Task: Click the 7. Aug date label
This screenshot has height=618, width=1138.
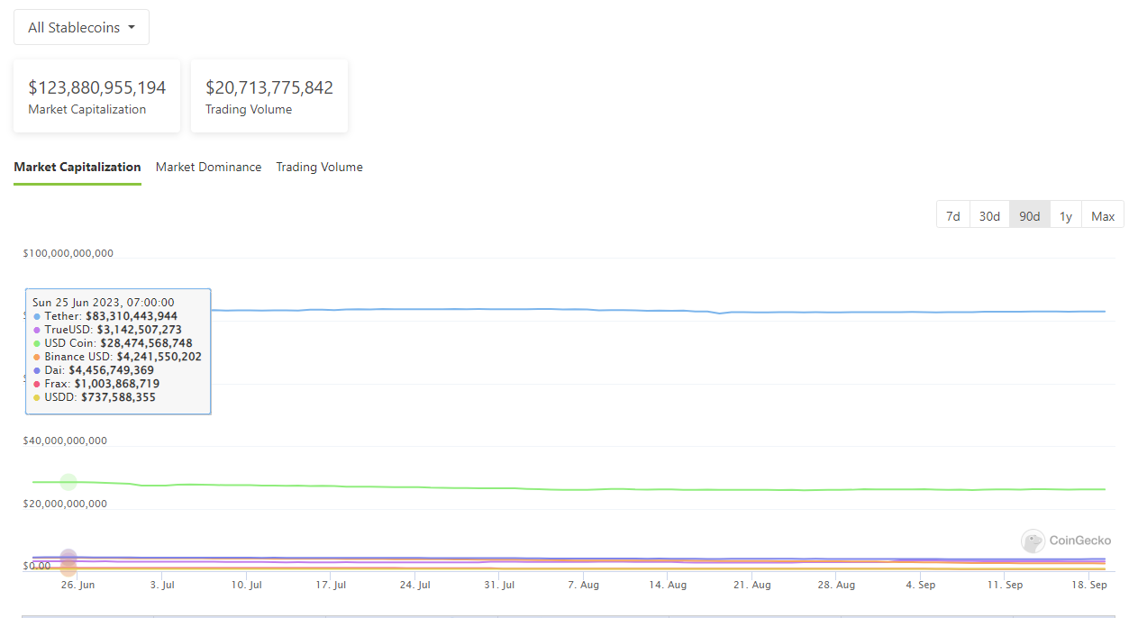Action: click(x=583, y=585)
